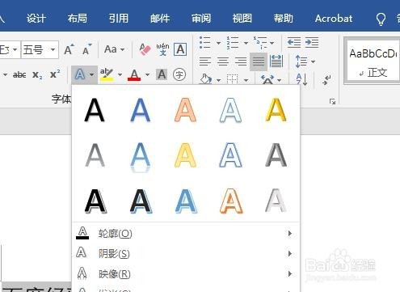Select gold gradient A text effect
400x292 pixels.
[276, 110]
